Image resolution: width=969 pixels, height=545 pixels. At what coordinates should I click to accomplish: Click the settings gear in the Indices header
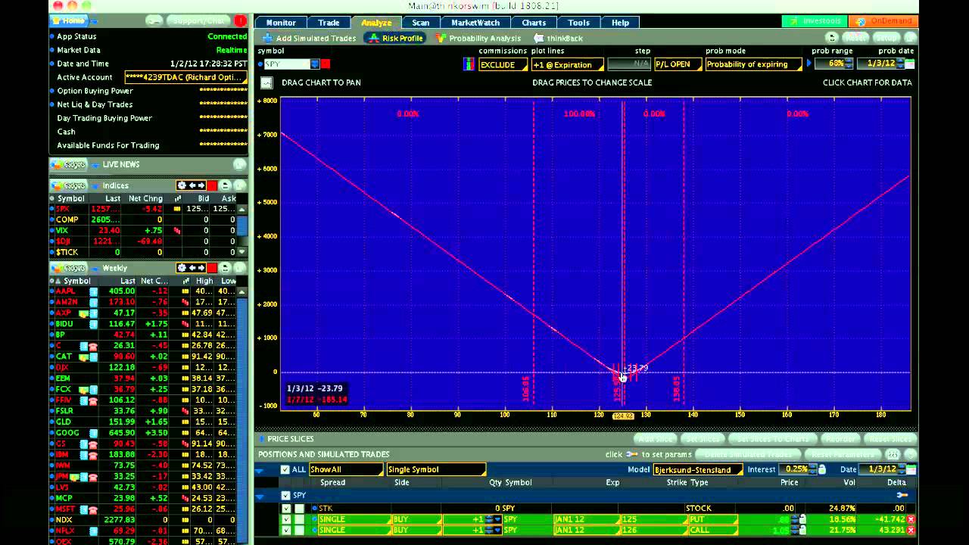(x=182, y=185)
